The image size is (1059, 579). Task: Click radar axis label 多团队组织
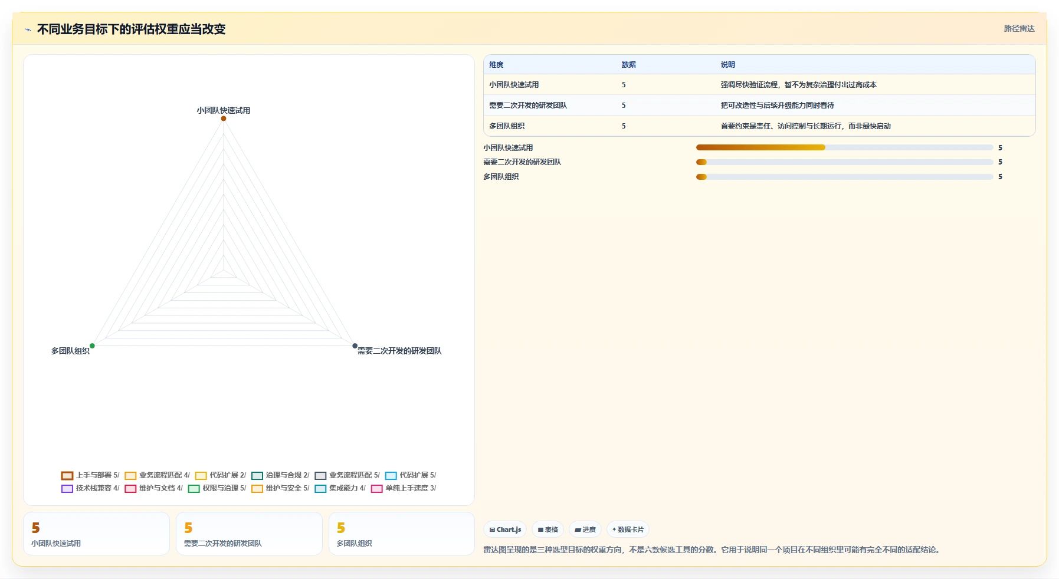pos(70,351)
